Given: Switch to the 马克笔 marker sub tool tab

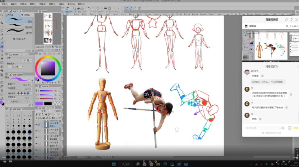Looking at the screenshot, I should tap(27, 15).
